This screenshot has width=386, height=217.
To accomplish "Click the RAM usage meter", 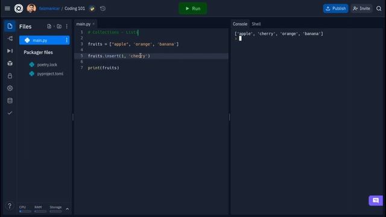I will click(40, 209).
